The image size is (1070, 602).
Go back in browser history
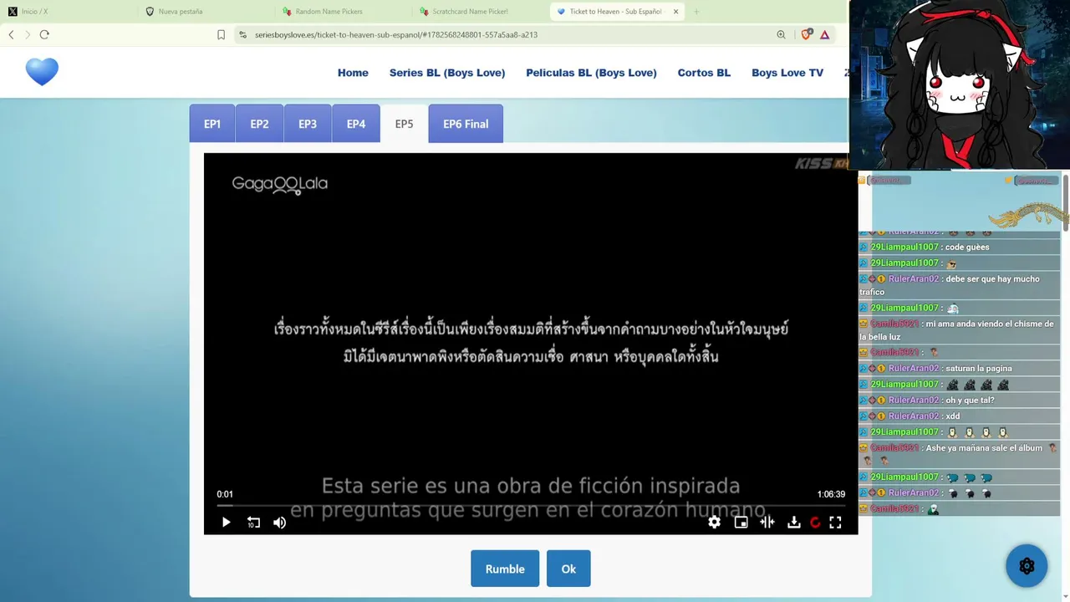[x=11, y=34]
